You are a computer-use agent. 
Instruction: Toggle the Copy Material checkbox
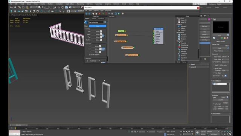214,51
